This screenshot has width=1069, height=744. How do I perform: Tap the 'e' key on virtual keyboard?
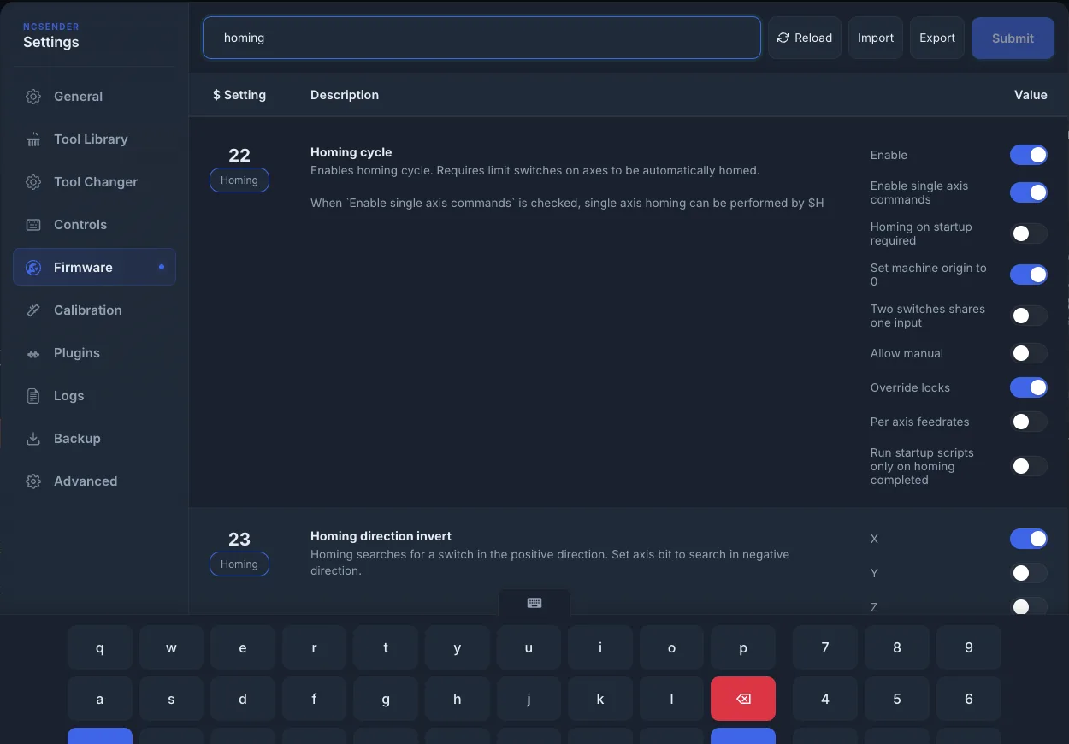click(x=243, y=647)
